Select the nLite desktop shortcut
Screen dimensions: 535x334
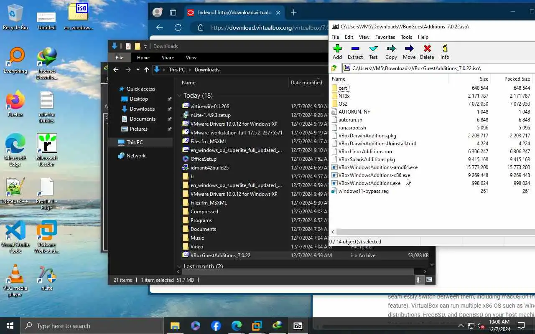click(x=47, y=278)
